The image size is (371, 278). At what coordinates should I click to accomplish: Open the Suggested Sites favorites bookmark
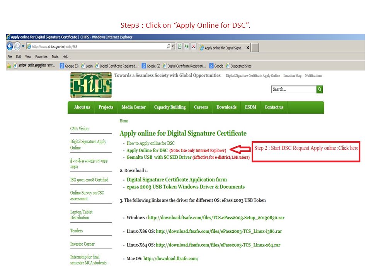point(238,66)
